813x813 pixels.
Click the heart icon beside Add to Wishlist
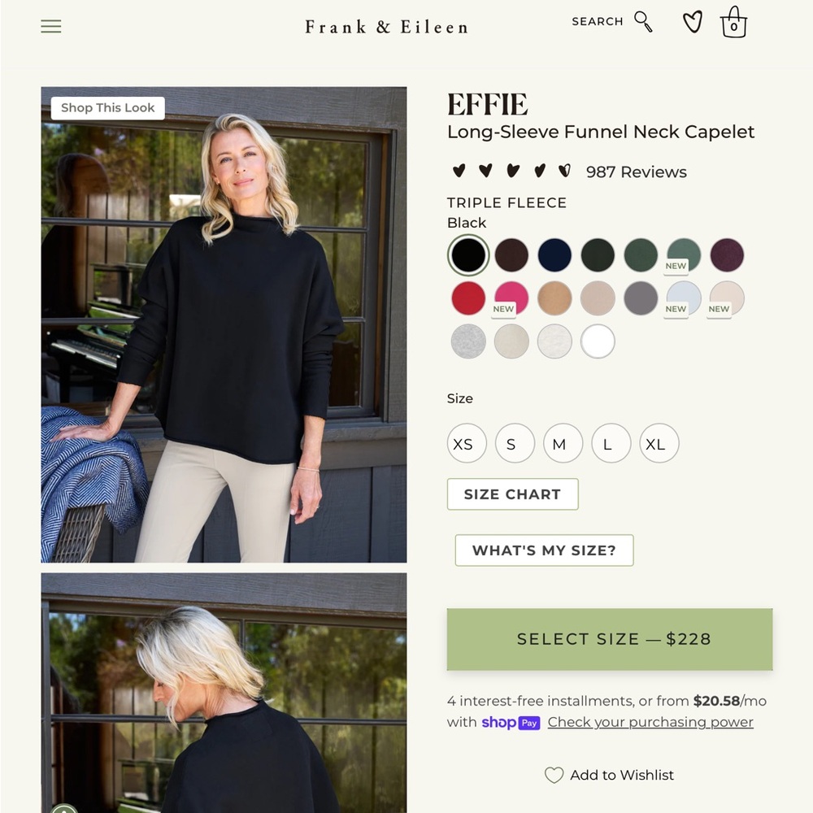[x=554, y=775]
